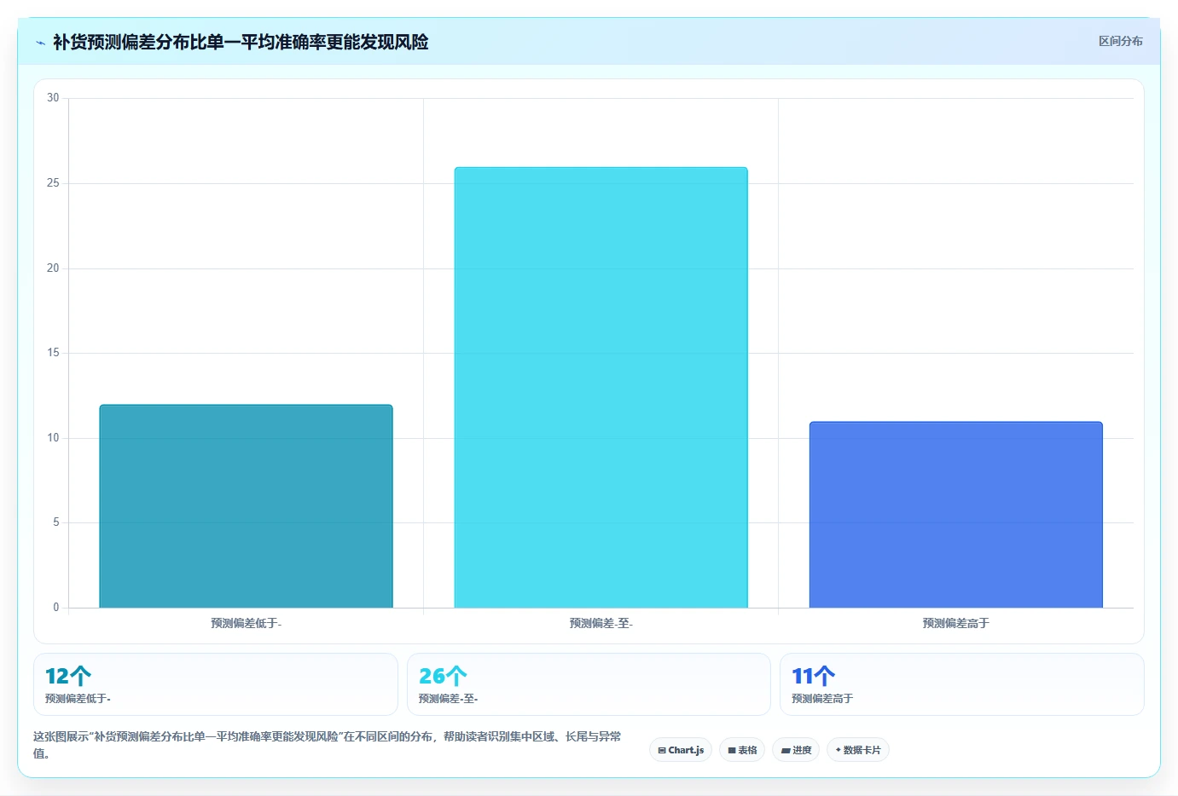
Task: Click x-axis label 预测偏差高于
Action: pos(956,624)
